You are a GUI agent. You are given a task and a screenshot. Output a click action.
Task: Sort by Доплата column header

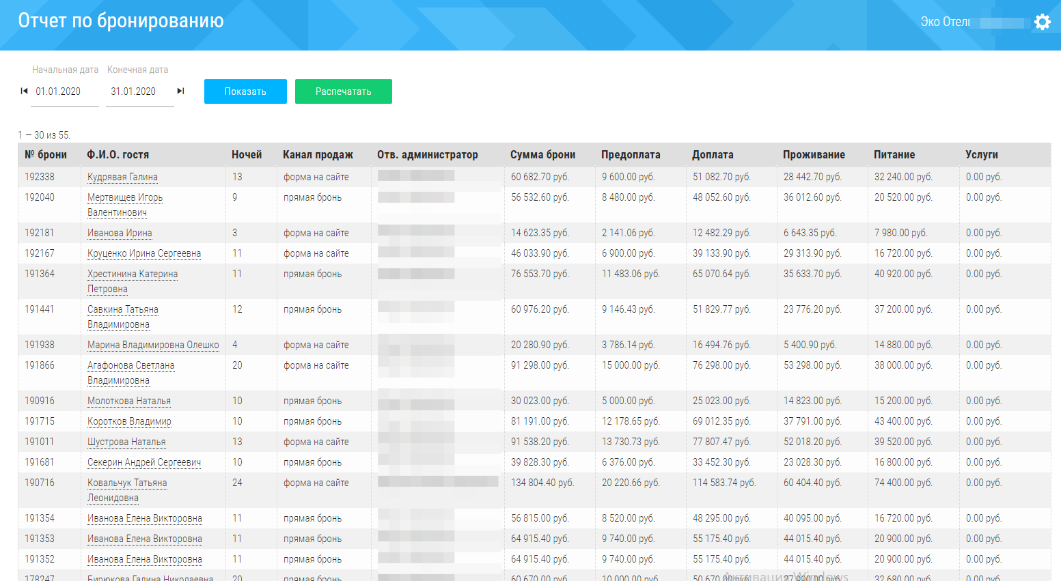click(713, 155)
